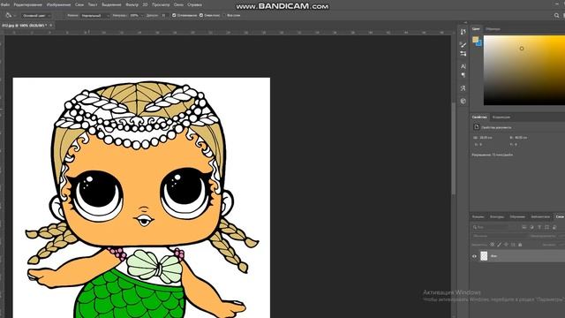Toggle adjustment layer filter icon
The width and height of the screenshot is (565, 318).
tap(531, 227)
